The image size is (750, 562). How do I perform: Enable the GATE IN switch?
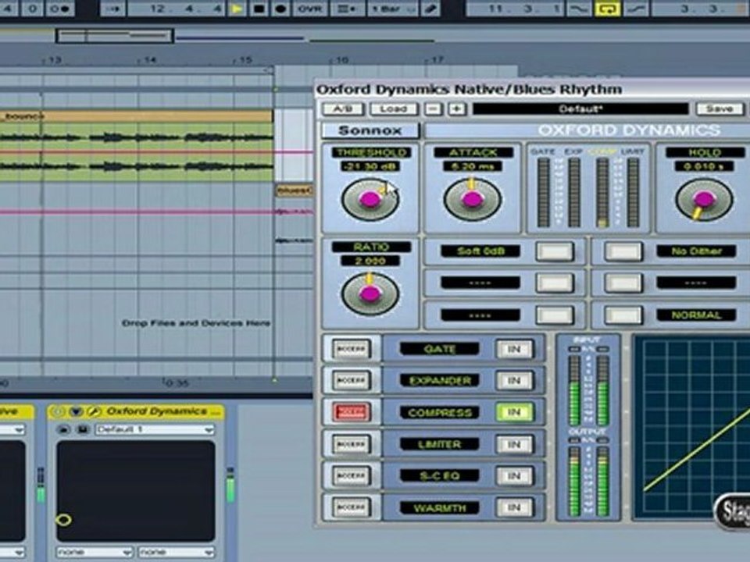pyautogui.click(x=514, y=349)
